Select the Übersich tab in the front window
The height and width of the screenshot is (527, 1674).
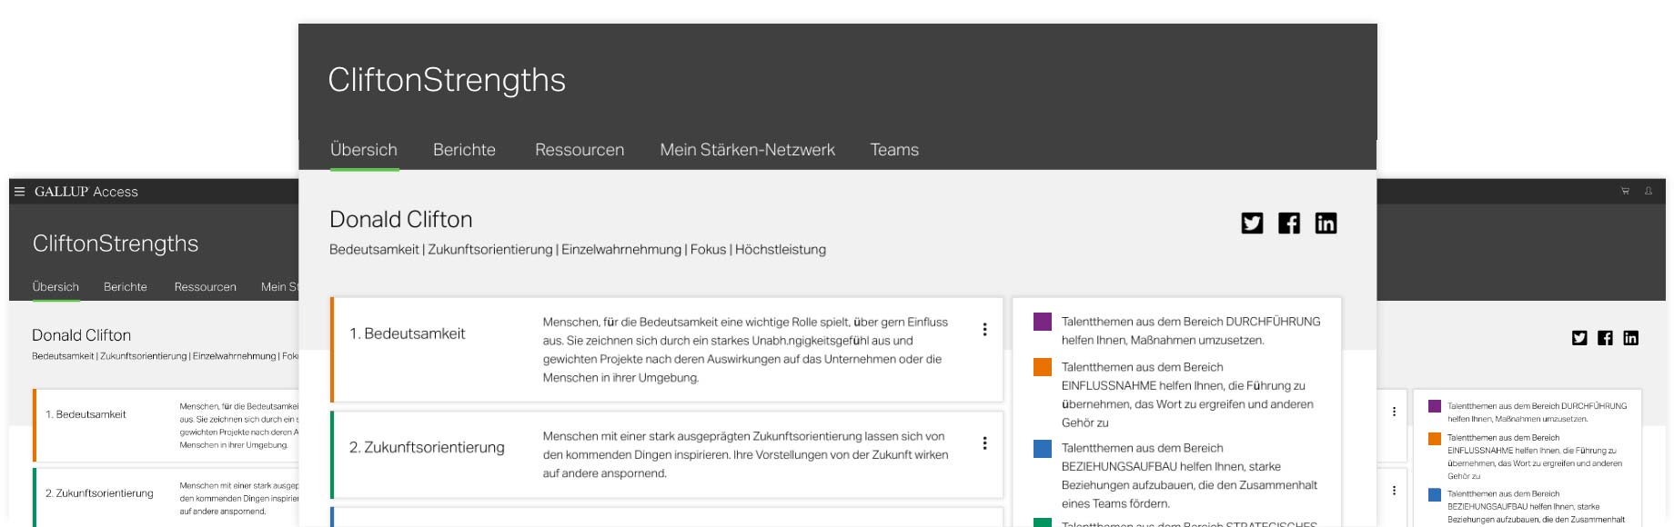click(x=364, y=150)
